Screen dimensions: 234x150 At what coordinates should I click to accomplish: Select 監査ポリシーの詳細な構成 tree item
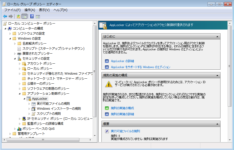coord(45,124)
